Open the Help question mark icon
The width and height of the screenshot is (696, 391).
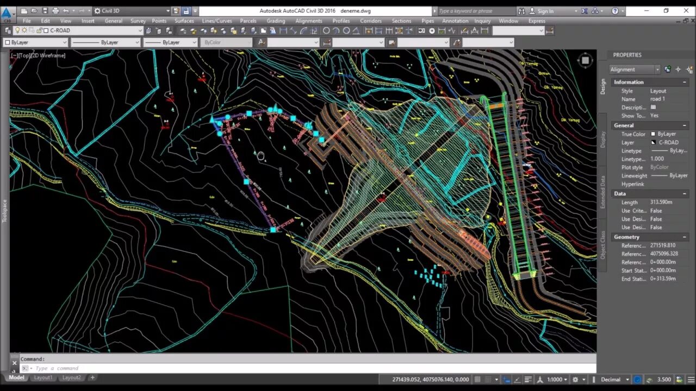[x=615, y=11]
